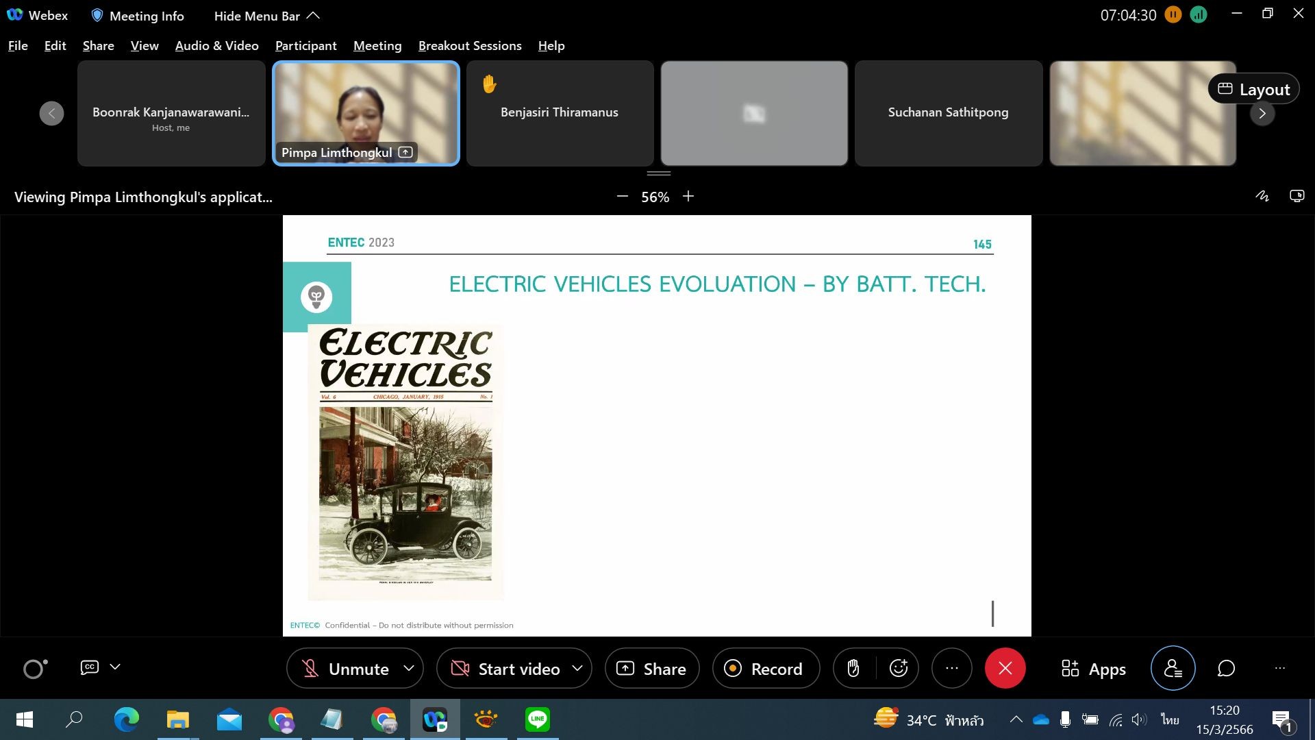Open the Webex assistant circle icon

35,668
